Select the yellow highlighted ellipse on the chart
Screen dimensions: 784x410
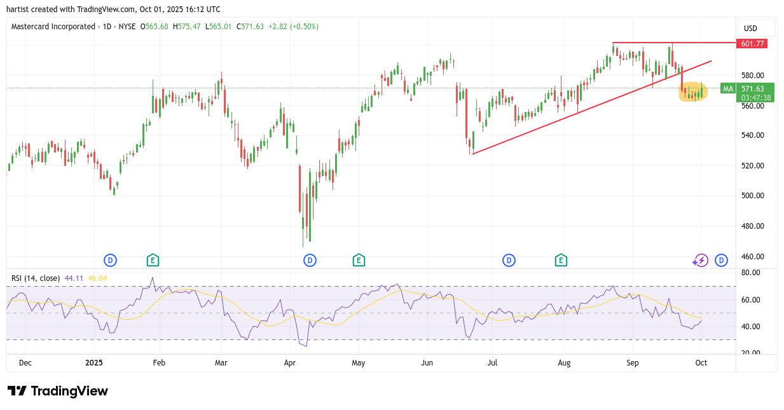[693, 92]
